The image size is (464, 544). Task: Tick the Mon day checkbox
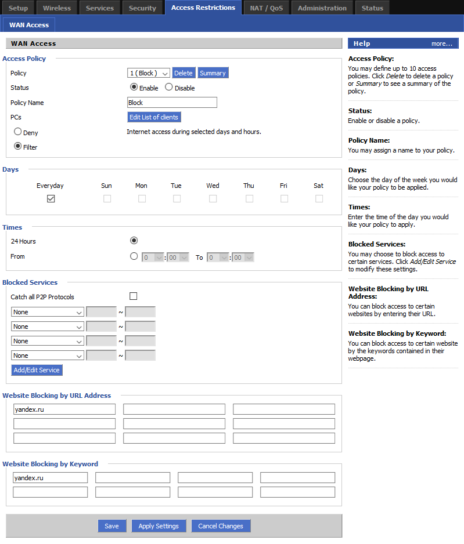tap(142, 198)
